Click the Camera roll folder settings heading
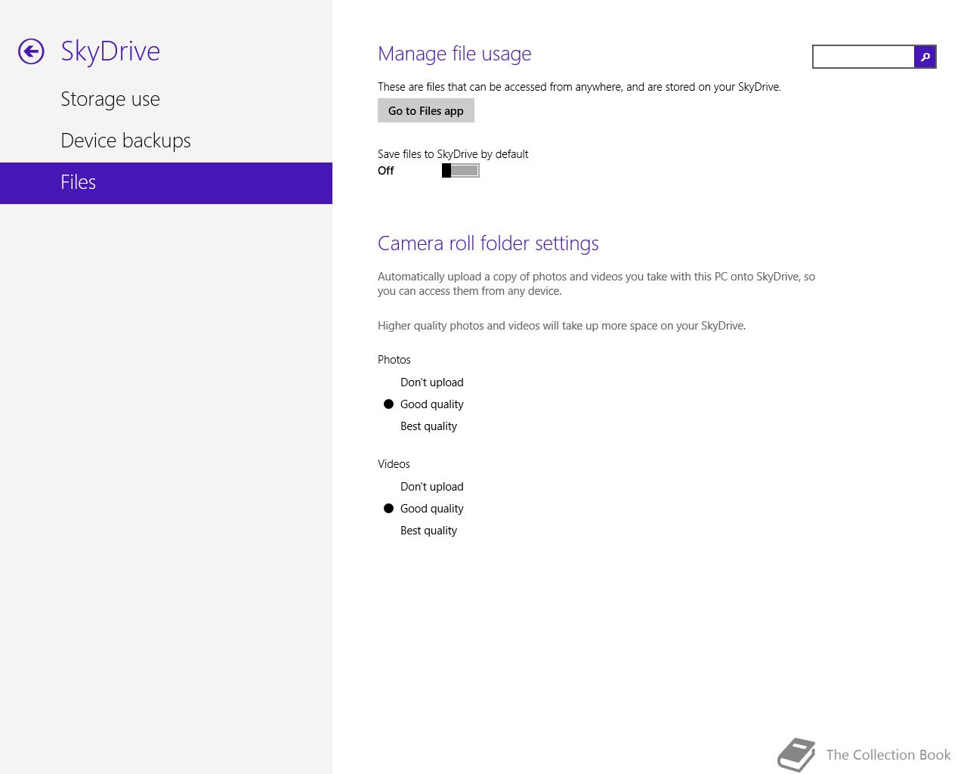 pyautogui.click(x=488, y=243)
